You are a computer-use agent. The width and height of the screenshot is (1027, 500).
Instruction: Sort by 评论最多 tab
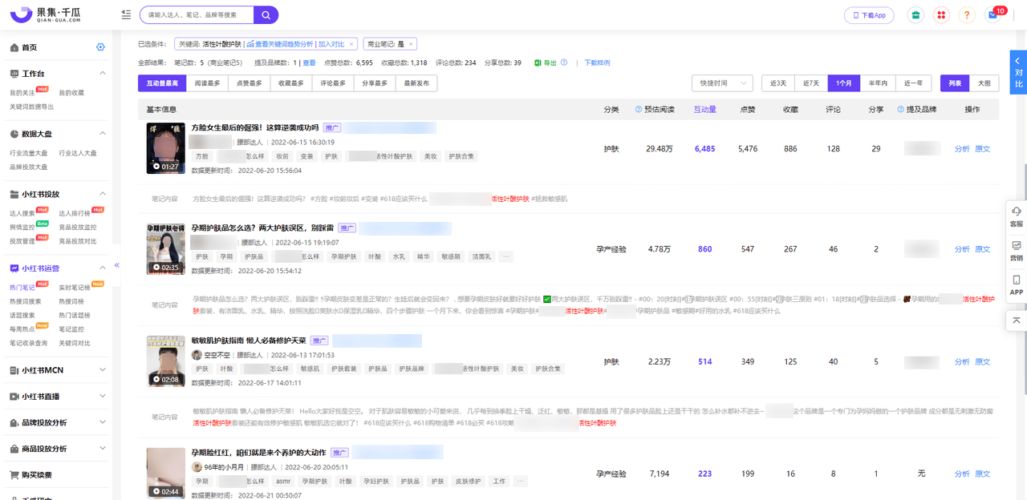(333, 83)
